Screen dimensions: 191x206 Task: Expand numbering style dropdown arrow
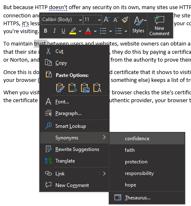(x=126, y=31)
